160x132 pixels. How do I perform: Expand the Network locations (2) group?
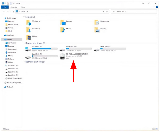coord(24,62)
